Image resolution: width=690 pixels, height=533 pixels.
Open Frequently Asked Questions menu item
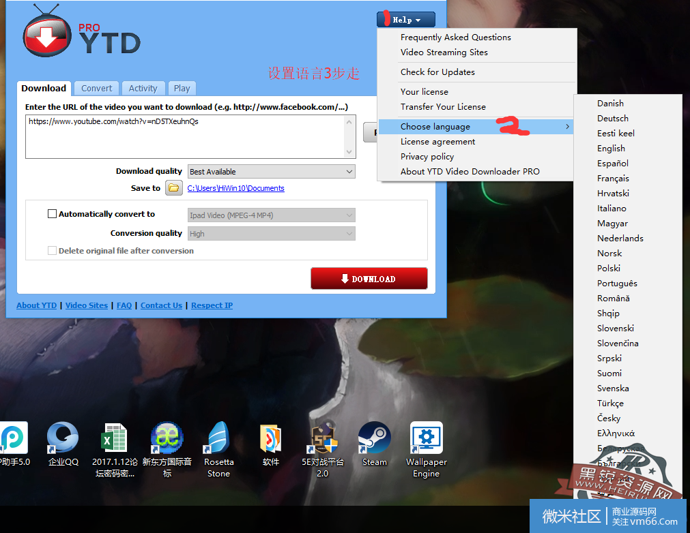pos(455,37)
